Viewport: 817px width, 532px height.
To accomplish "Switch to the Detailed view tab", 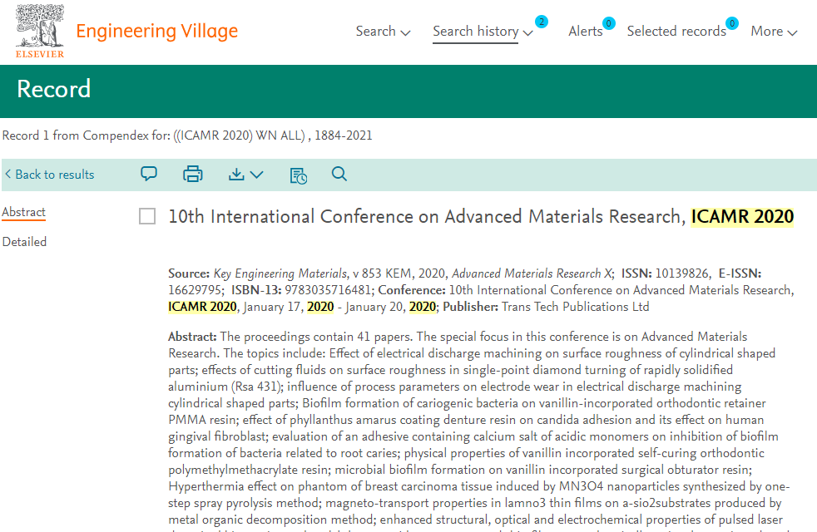I will point(24,242).
